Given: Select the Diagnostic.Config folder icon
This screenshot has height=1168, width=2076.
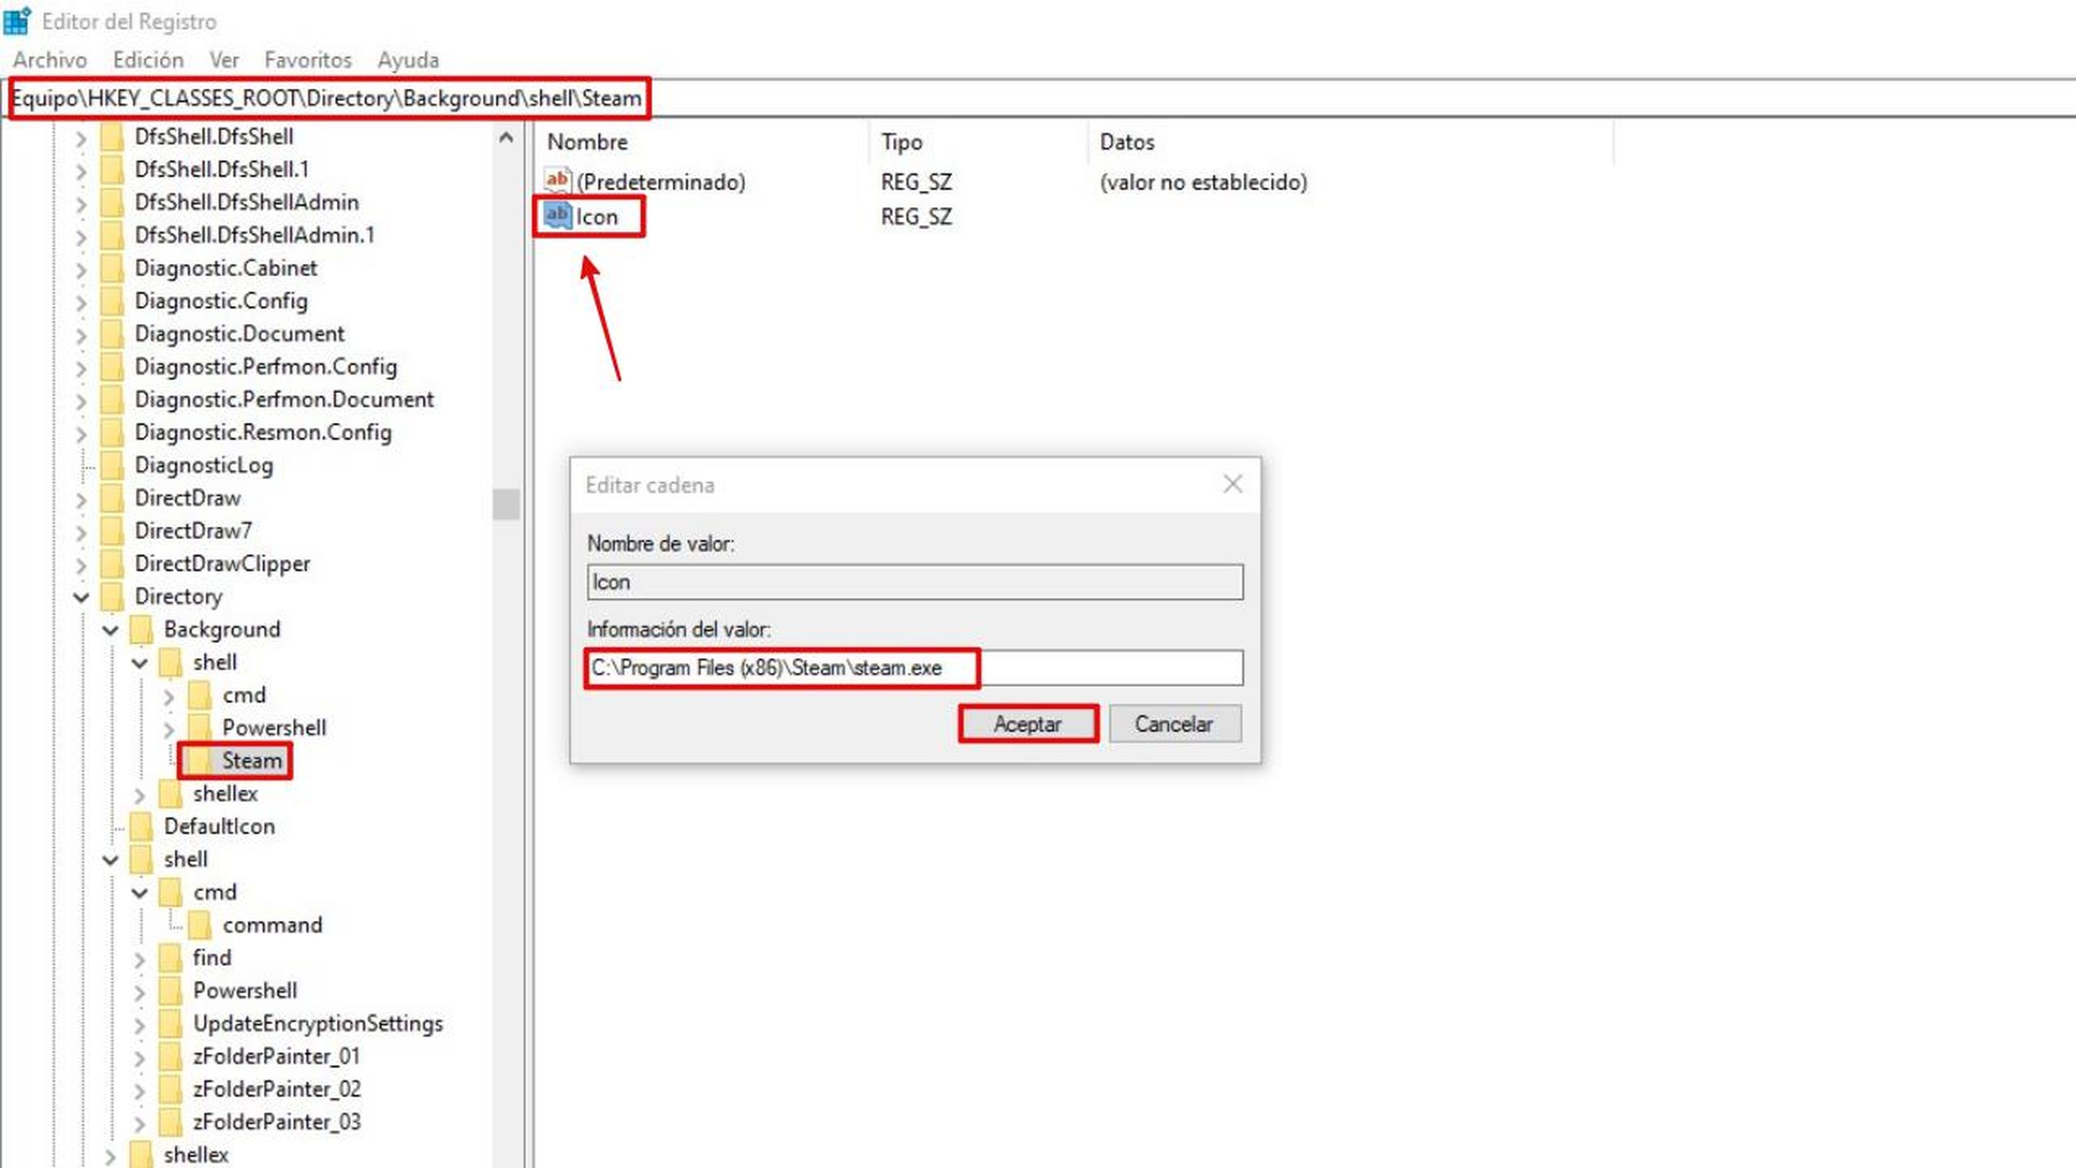Looking at the screenshot, I should [111, 301].
